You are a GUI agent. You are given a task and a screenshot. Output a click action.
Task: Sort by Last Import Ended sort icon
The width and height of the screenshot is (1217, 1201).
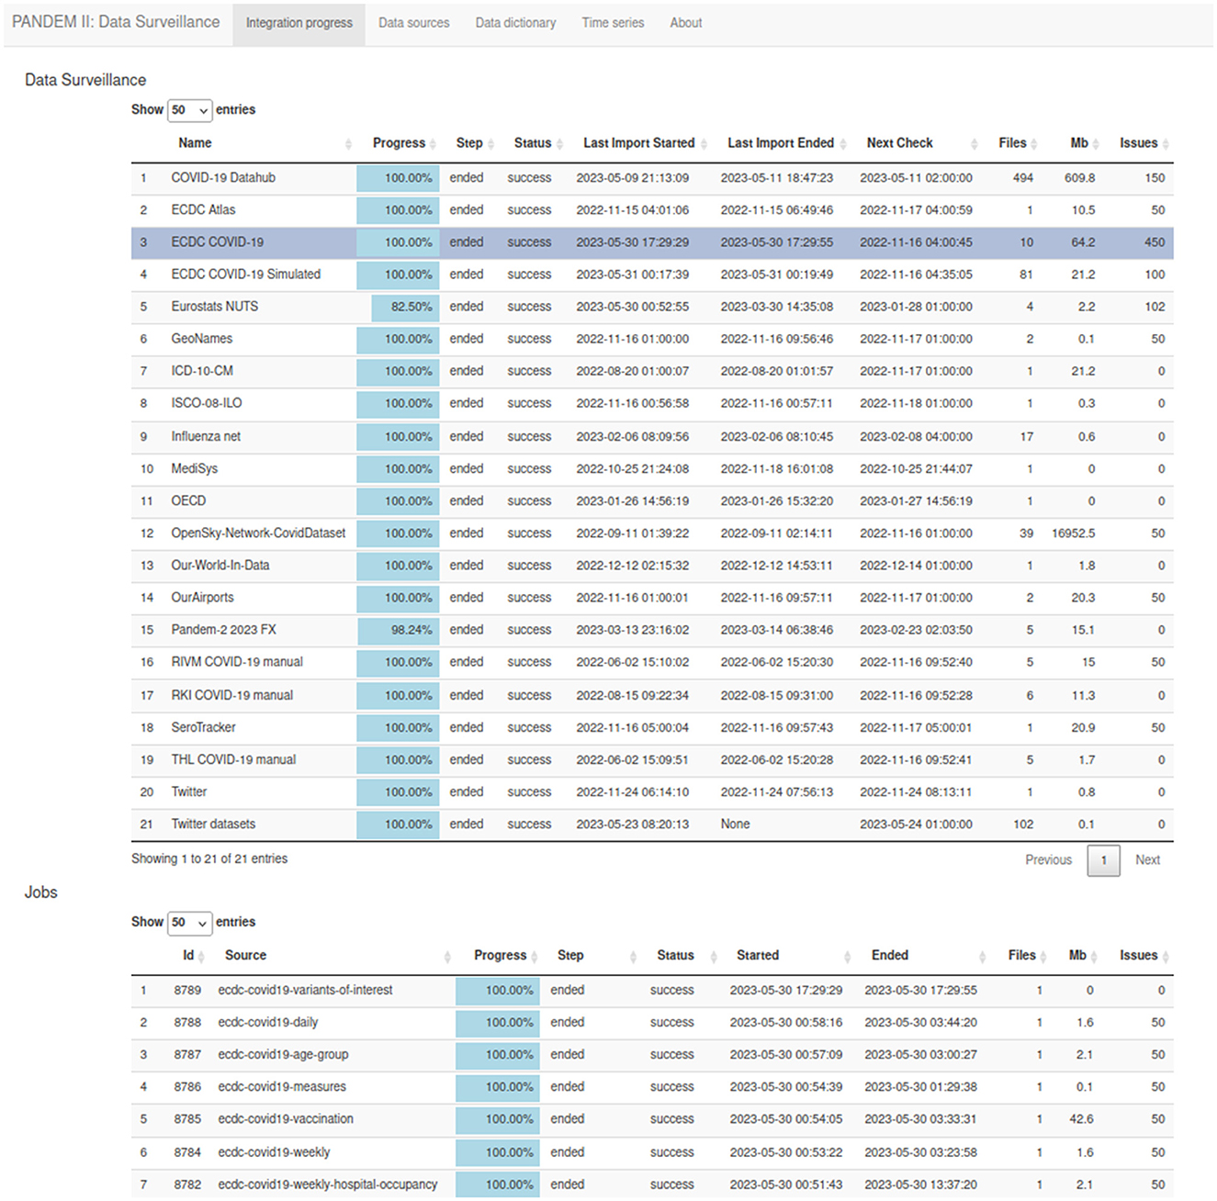pyautogui.click(x=842, y=143)
